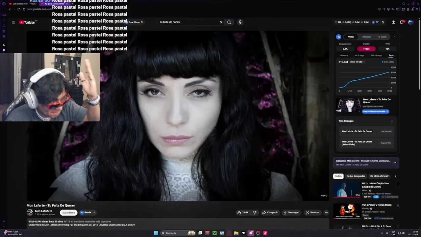Expand the Siguiente mix playlist
The image size is (421, 237).
pos(395,163)
